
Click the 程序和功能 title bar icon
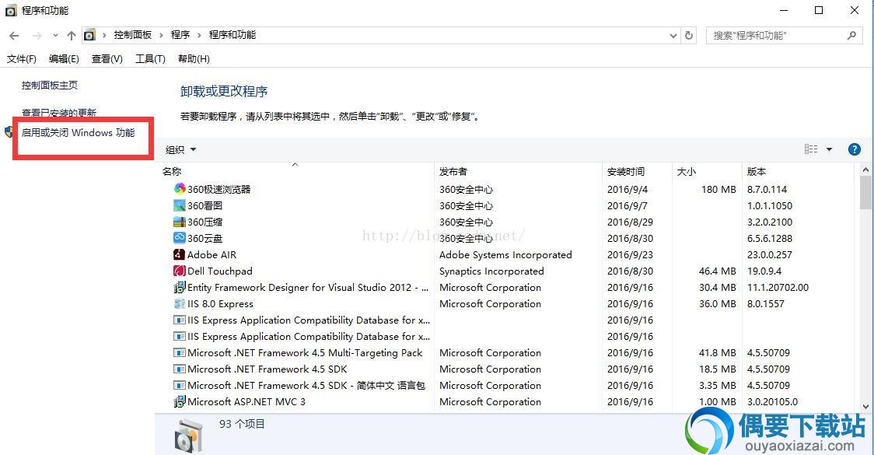11,11
